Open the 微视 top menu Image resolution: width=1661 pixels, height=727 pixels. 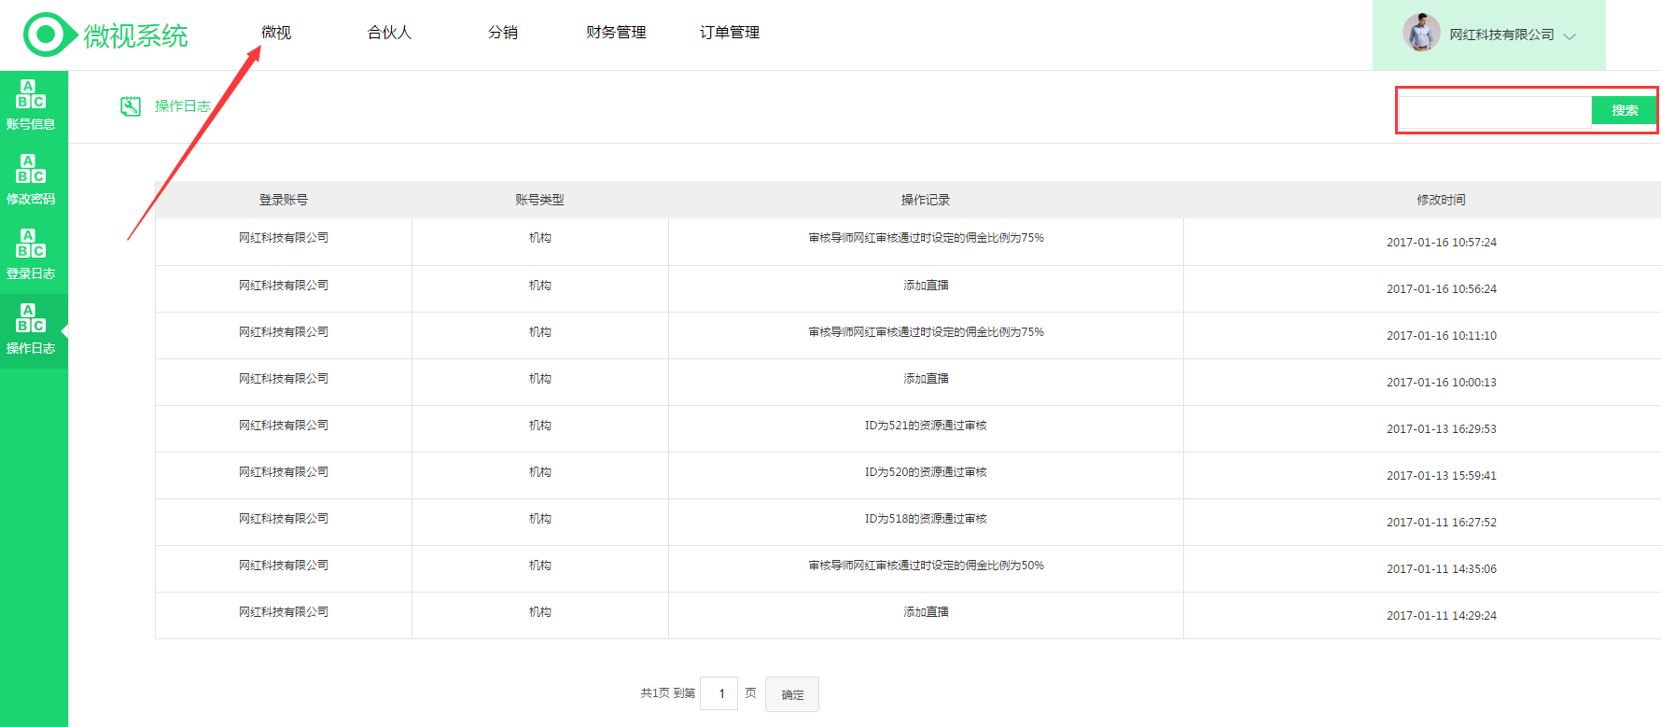[276, 33]
